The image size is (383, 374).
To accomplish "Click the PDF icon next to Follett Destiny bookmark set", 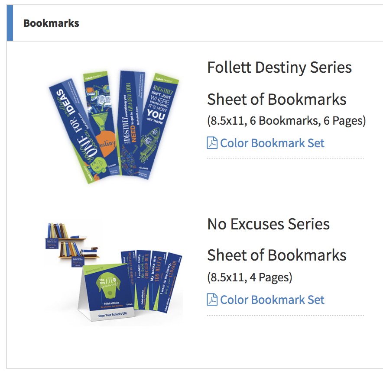I will click(211, 143).
